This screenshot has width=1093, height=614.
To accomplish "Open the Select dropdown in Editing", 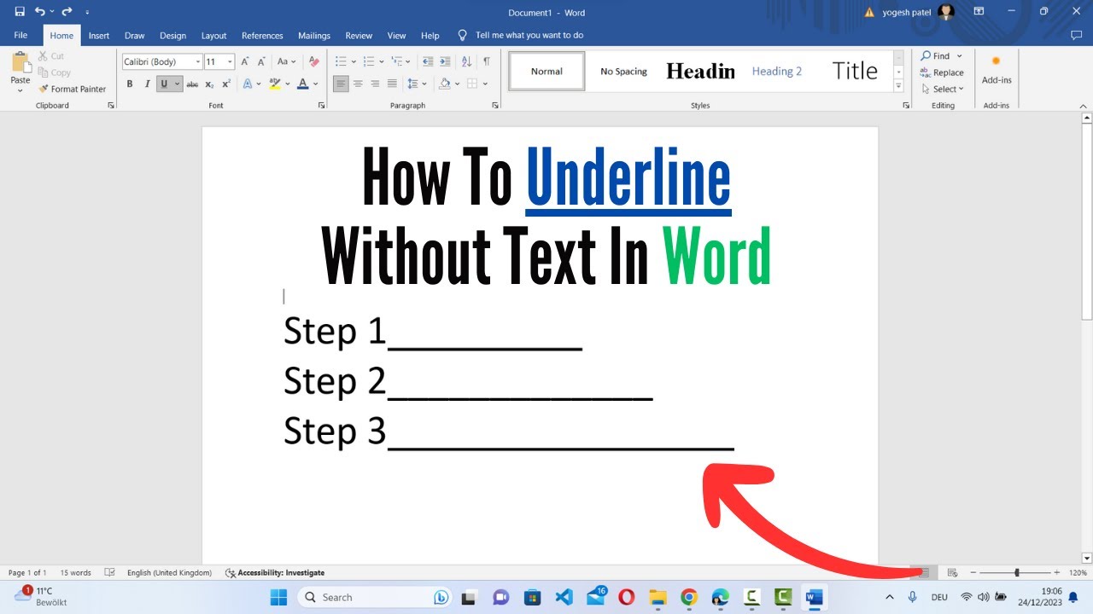I will (x=943, y=89).
